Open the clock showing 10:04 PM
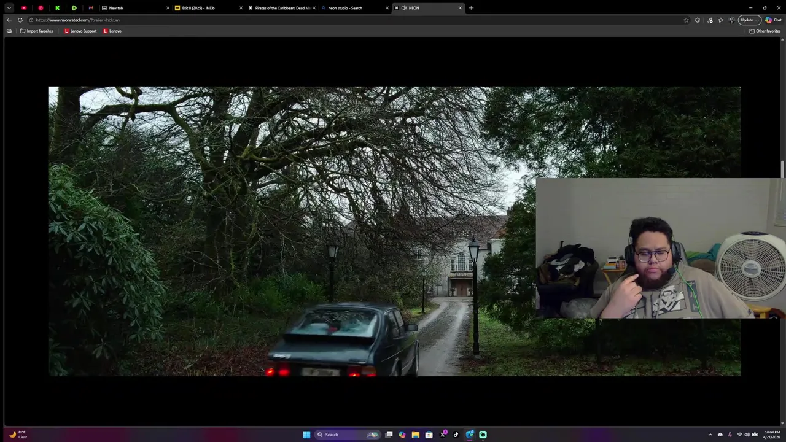Image resolution: width=786 pixels, height=442 pixels. [772, 435]
